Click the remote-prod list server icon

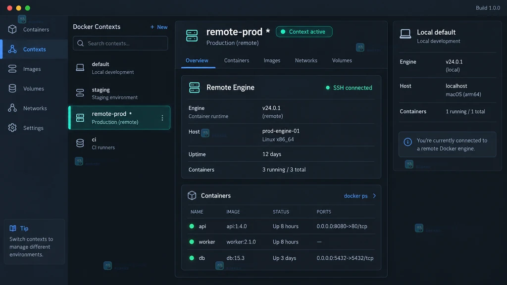(x=80, y=118)
